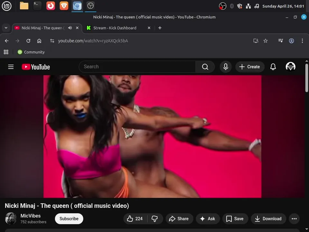The image size is (309, 232).
Task: Open the Terminal launcher in the panel
Action: [37, 6]
